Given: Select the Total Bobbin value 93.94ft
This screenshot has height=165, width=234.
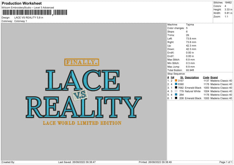Looking at the screenshot, I should [x=190, y=70].
